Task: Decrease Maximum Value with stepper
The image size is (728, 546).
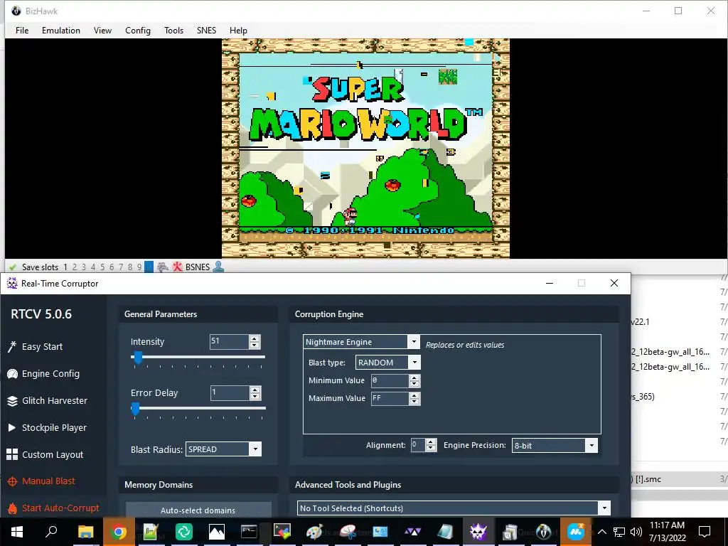Action: click(x=414, y=402)
